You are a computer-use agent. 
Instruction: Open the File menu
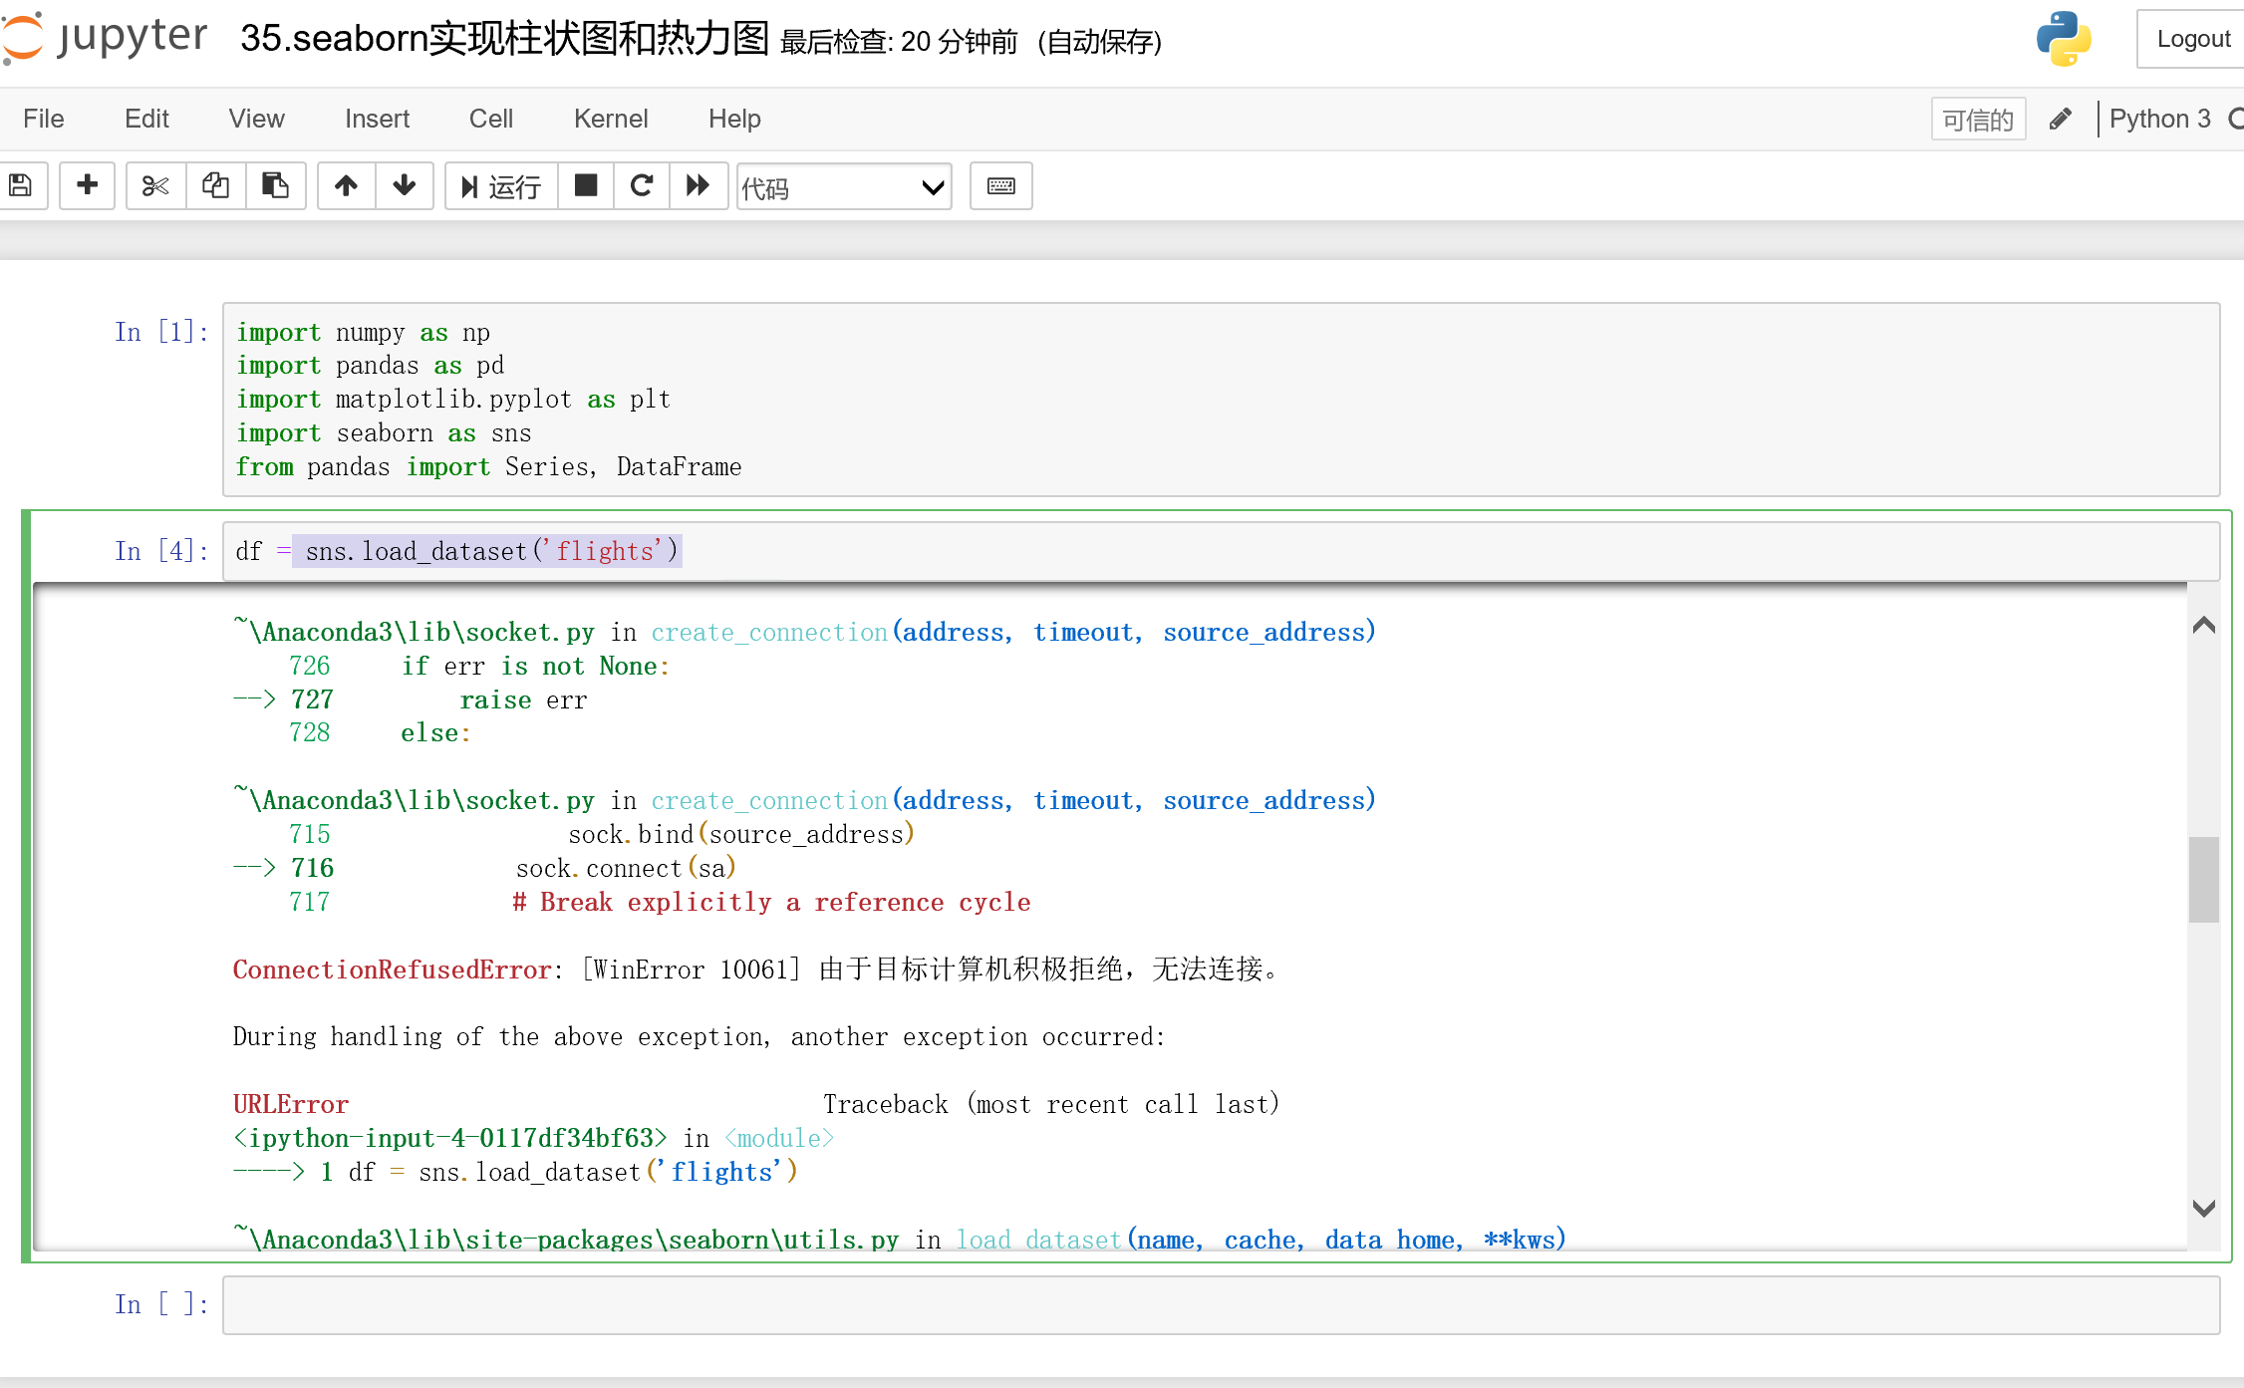pos(44,119)
